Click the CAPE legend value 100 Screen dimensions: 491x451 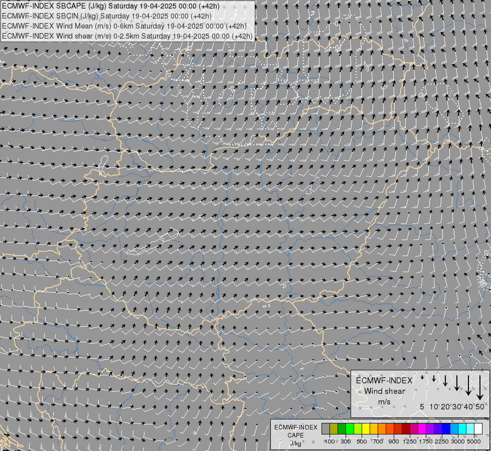point(330,441)
